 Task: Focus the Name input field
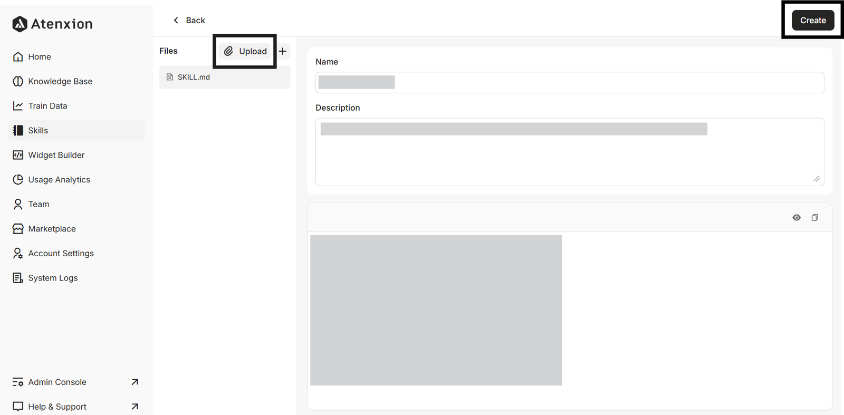coord(570,82)
